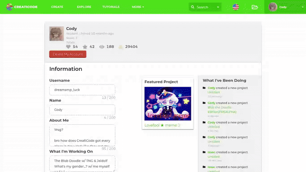Open the CREATE menu item
306x172 pixels.
tap(57, 7)
